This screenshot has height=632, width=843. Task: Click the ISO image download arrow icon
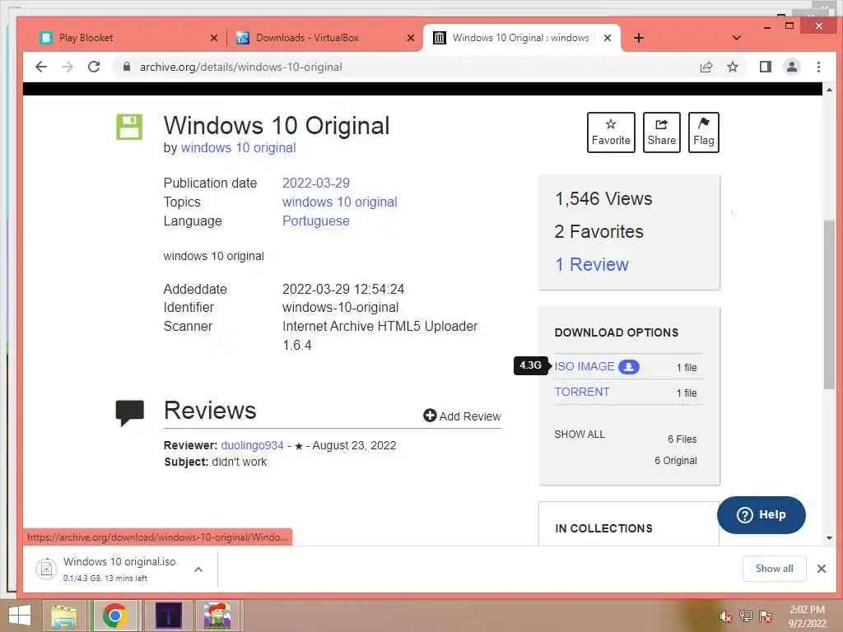tap(628, 366)
